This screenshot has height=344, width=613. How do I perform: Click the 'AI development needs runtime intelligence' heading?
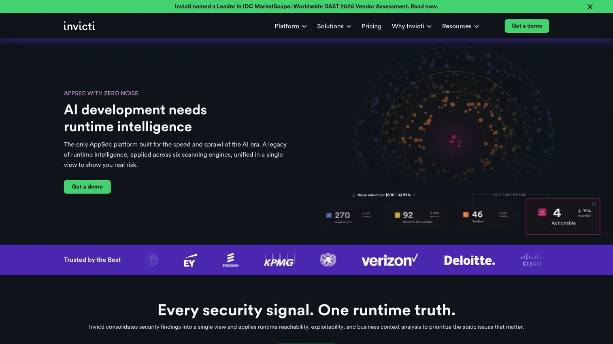135,118
